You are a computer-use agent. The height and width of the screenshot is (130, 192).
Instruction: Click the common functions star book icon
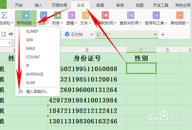click(x=26, y=15)
